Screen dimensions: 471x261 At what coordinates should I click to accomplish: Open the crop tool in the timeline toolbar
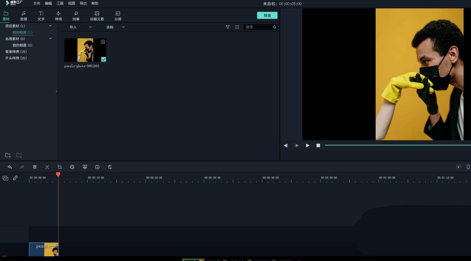pos(60,167)
